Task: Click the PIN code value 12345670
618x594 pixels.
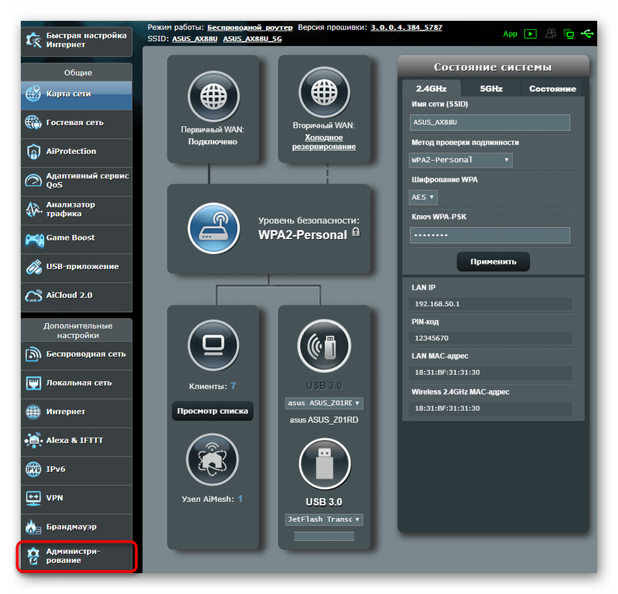Action: click(x=492, y=338)
